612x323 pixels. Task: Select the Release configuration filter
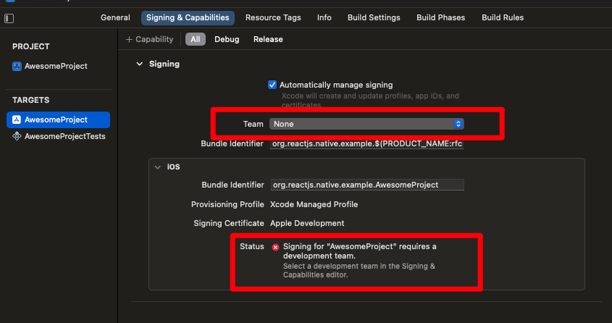268,39
